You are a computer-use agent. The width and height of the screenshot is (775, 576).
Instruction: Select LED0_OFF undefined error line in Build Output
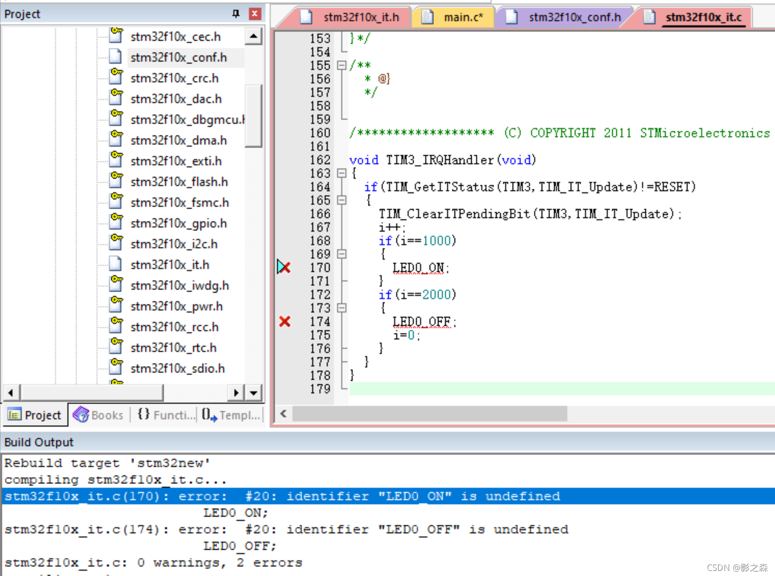(286, 529)
